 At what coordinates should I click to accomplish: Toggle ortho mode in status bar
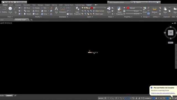coord(113,98)
